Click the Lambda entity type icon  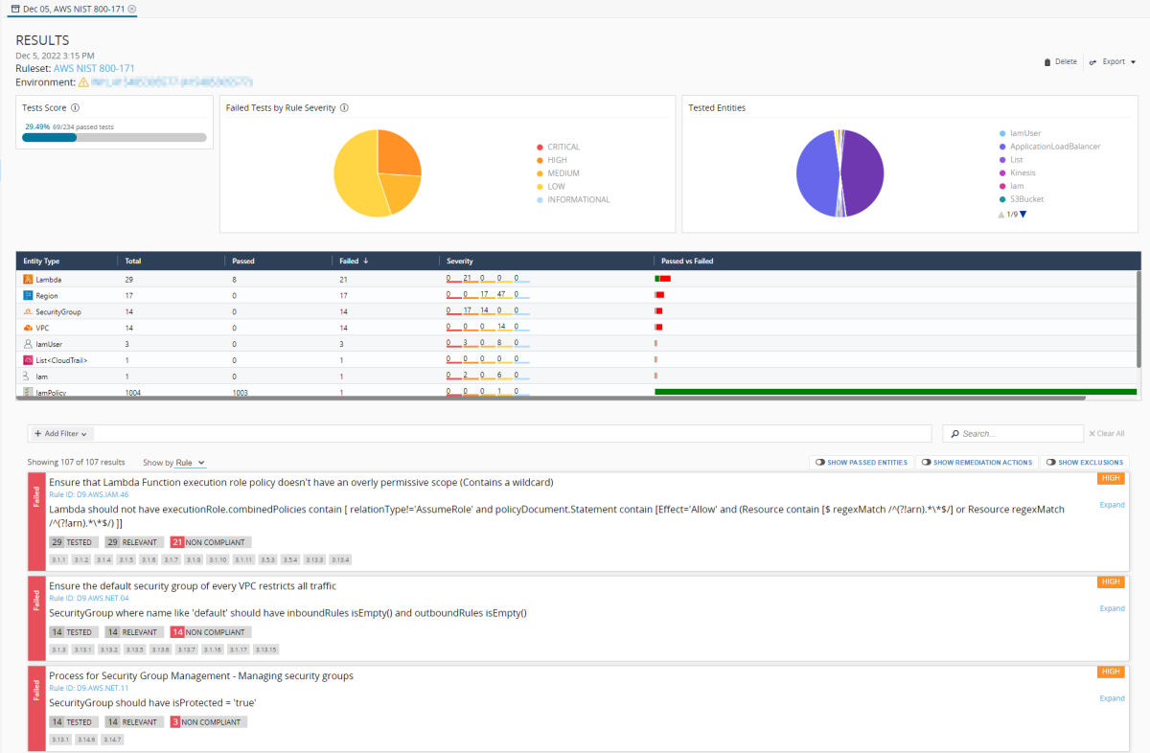pos(28,279)
